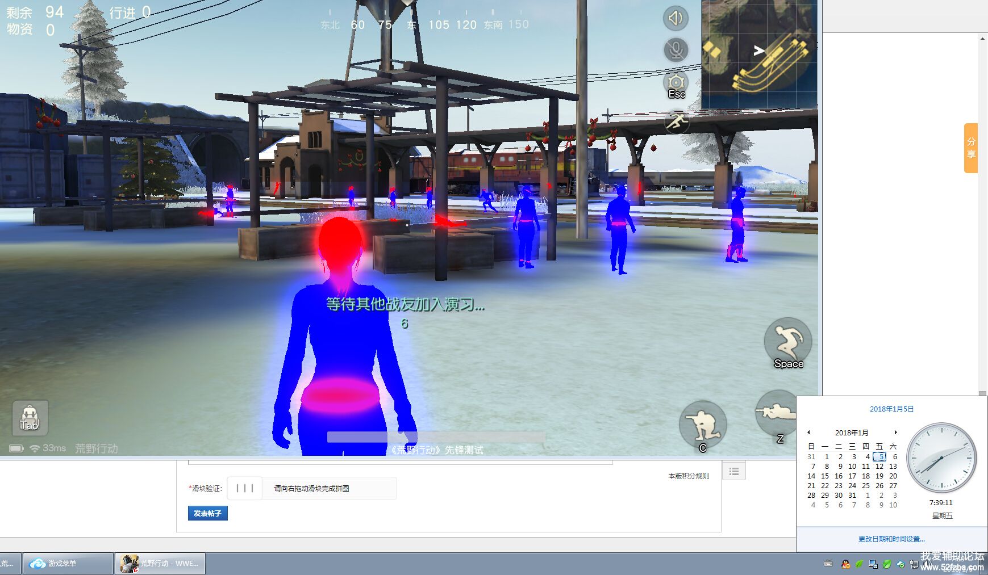Screen dimensions: 988x575
Task: Go to the next month in the calendar
Action: tap(895, 433)
